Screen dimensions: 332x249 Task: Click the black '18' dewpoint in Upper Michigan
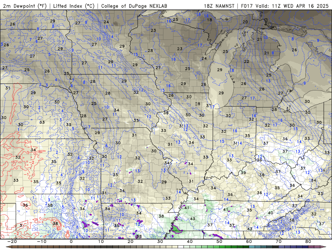(x=210, y=20)
